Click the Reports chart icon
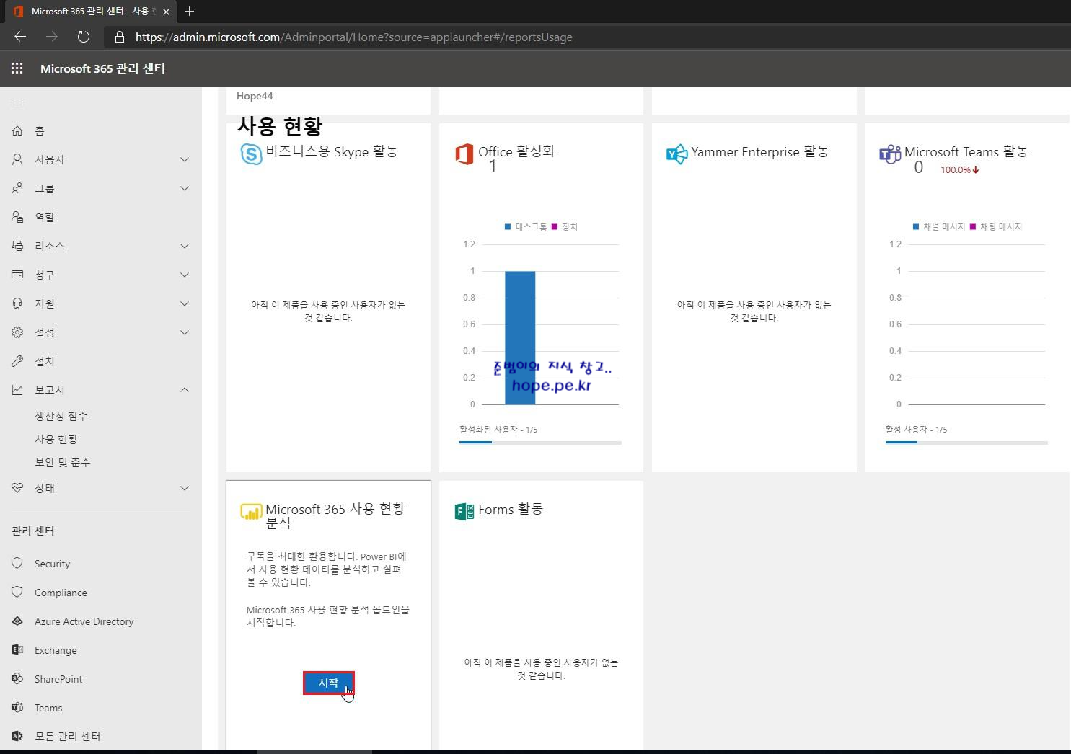This screenshot has width=1071, height=754. [17, 390]
